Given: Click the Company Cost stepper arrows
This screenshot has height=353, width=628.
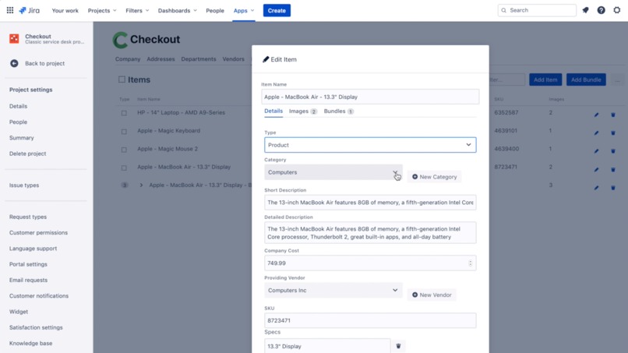Looking at the screenshot, I should pyautogui.click(x=470, y=263).
